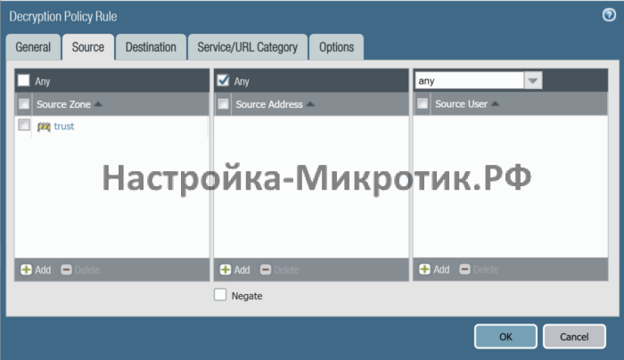Toggle the Source Zone header checkbox
The width and height of the screenshot is (624, 360).
click(x=24, y=104)
